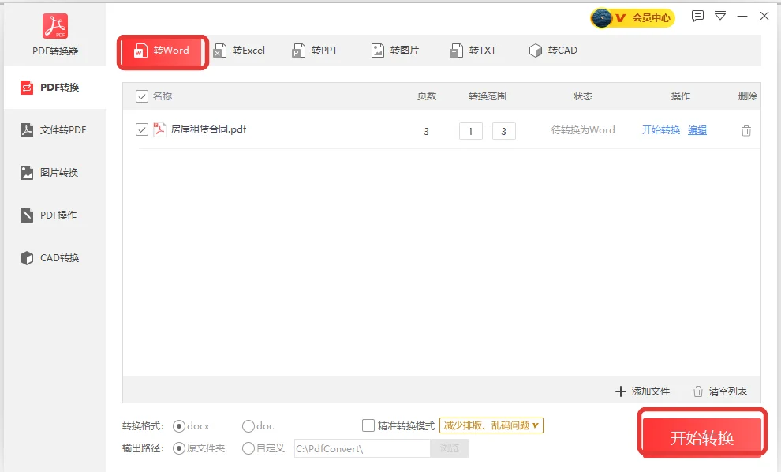Click the 状态 column header
This screenshot has width=781, height=472.
pyautogui.click(x=583, y=96)
